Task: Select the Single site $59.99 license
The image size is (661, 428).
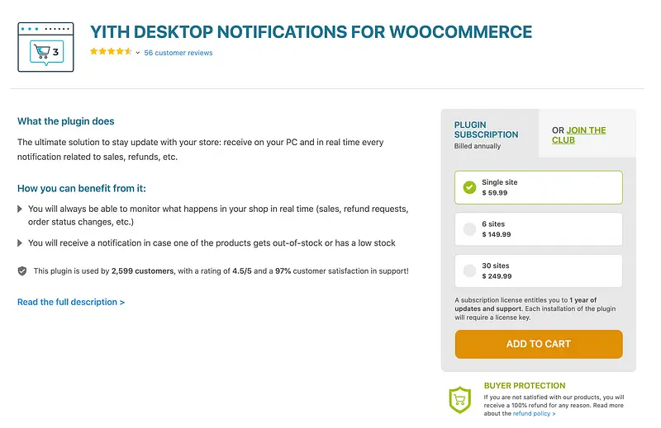Action: (x=538, y=187)
